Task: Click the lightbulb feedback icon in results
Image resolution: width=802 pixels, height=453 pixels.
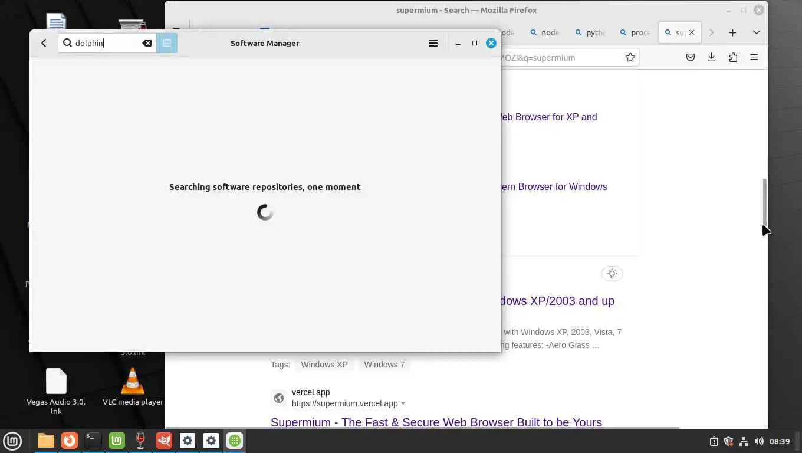Action: coord(612,274)
